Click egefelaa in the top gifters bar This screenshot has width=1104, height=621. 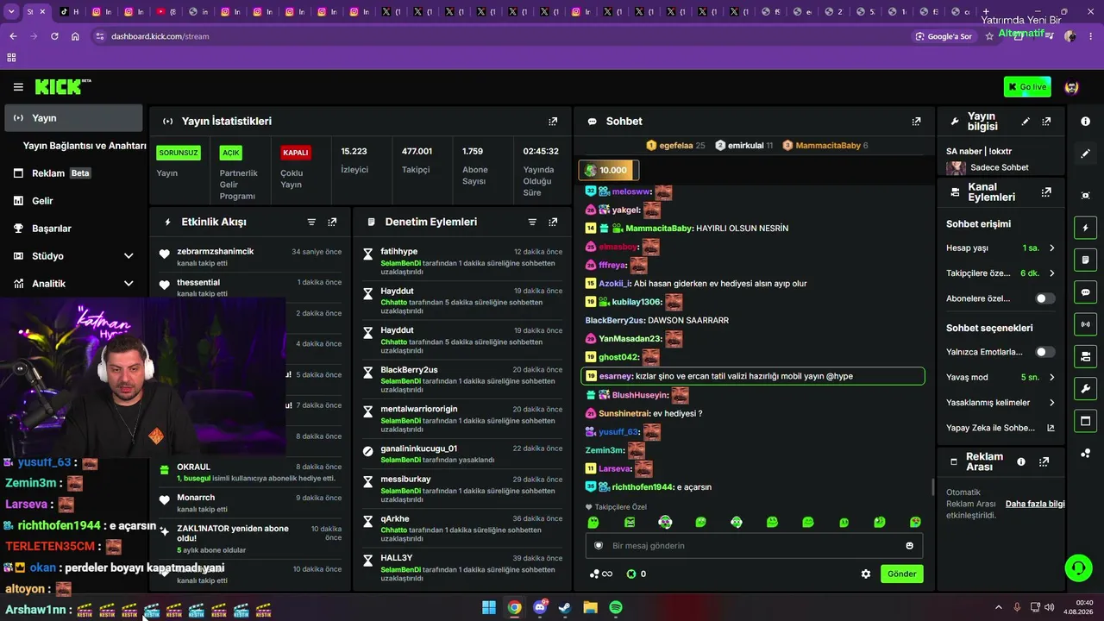pos(675,146)
